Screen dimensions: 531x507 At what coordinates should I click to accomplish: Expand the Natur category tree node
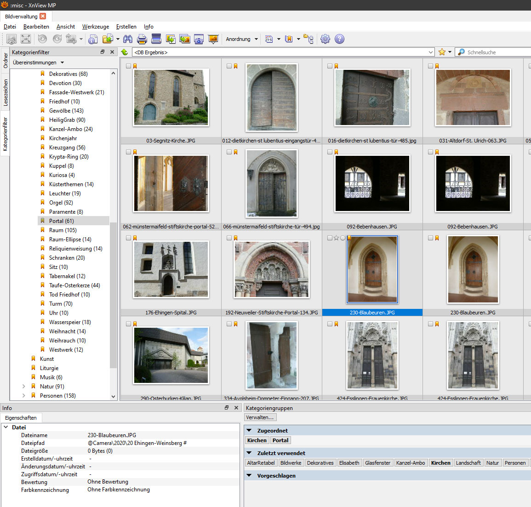(x=24, y=387)
